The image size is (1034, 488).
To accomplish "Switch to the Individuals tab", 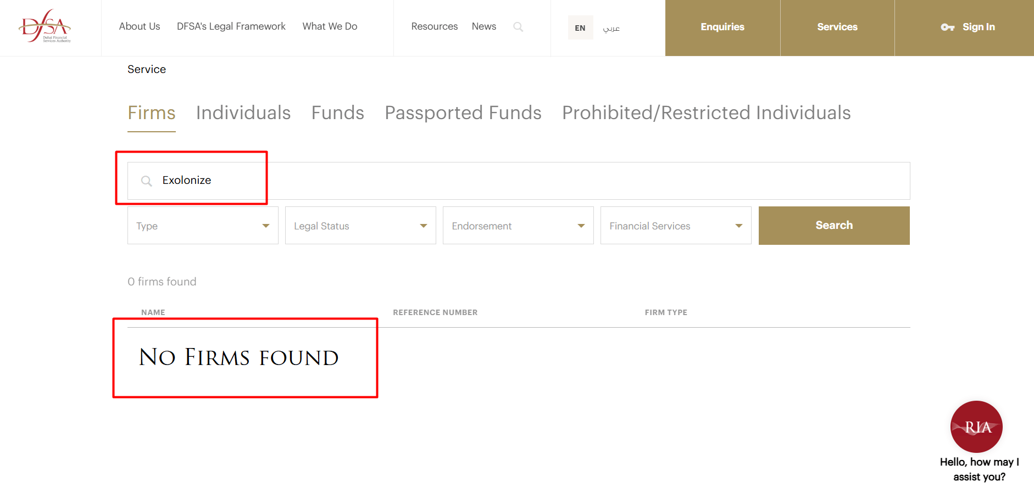I will (x=243, y=113).
